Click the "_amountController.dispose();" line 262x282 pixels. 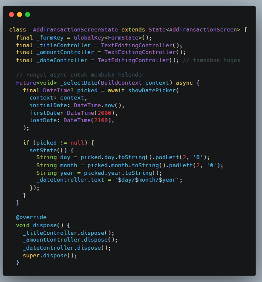pos(70,240)
